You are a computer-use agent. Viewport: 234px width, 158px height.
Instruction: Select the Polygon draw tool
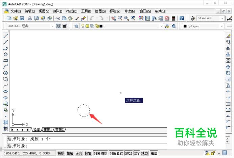[6, 54]
